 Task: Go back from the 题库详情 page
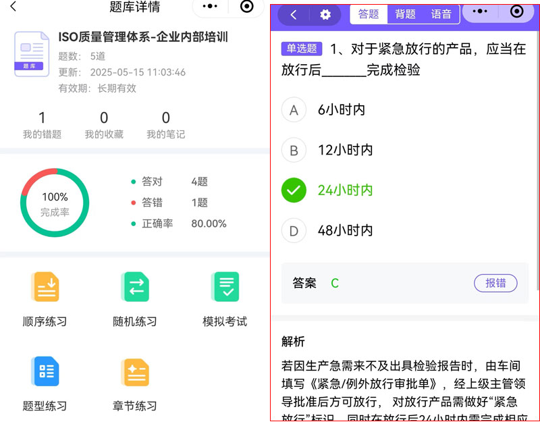[13, 6]
